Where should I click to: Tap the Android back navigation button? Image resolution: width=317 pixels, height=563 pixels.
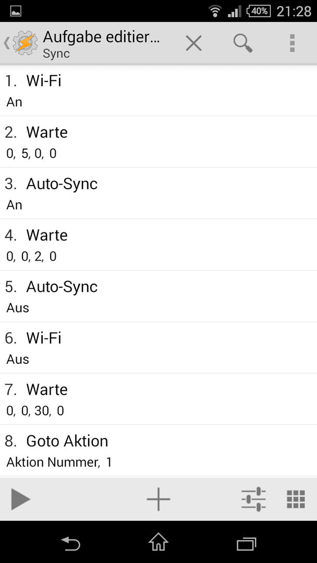click(70, 543)
